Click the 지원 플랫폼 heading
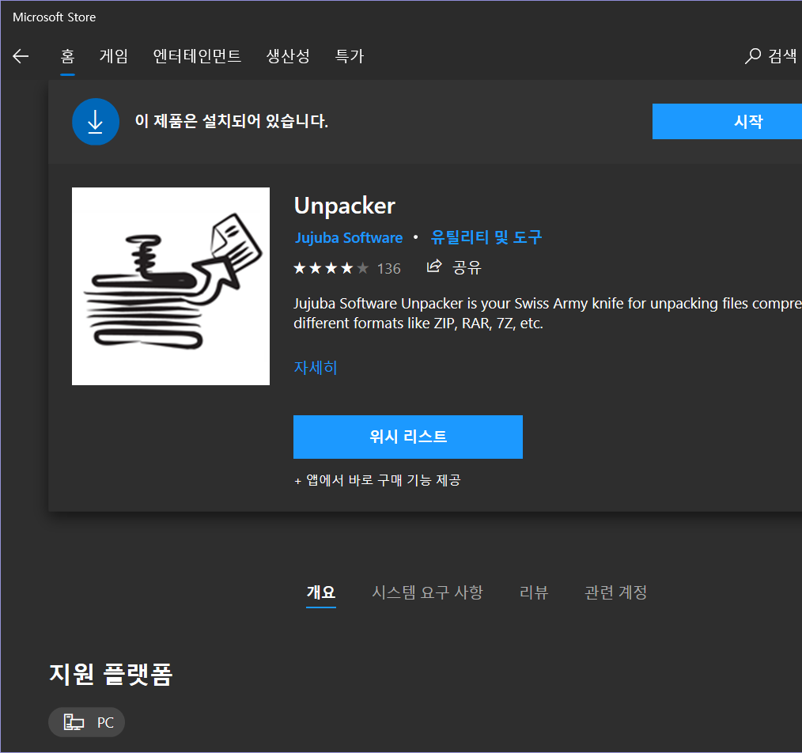The width and height of the screenshot is (802, 753). click(111, 674)
